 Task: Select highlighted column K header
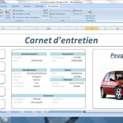click(92, 28)
